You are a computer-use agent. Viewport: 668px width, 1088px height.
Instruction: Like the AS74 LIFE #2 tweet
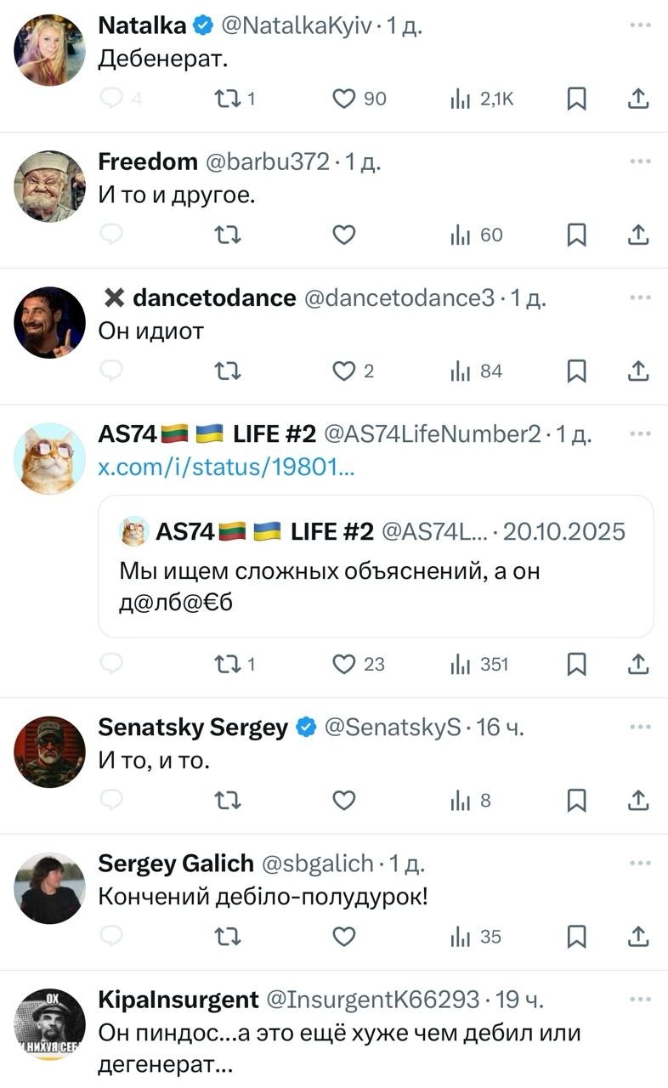(343, 664)
